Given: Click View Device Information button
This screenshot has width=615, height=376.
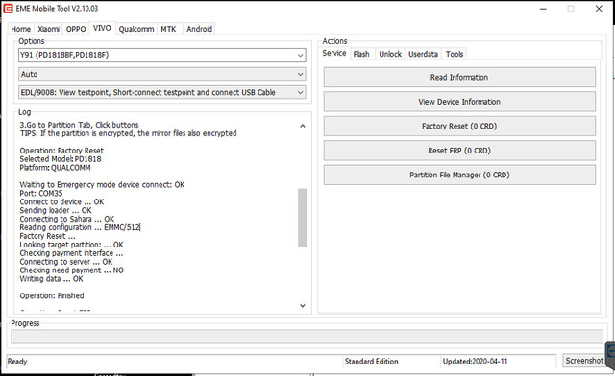Looking at the screenshot, I should (459, 102).
